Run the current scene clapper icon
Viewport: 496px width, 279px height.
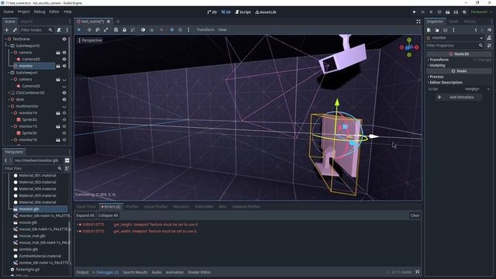point(448,12)
